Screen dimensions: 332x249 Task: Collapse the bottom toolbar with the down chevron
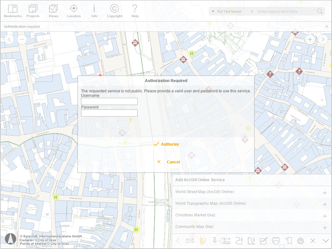pos(325,241)
